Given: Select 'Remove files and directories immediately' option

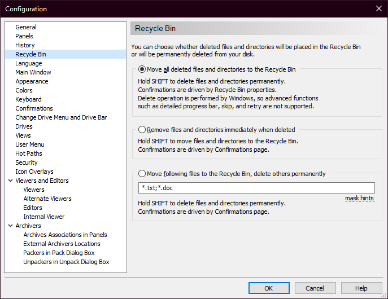Looking at the screenshot, I should click(x=142, y=130).
